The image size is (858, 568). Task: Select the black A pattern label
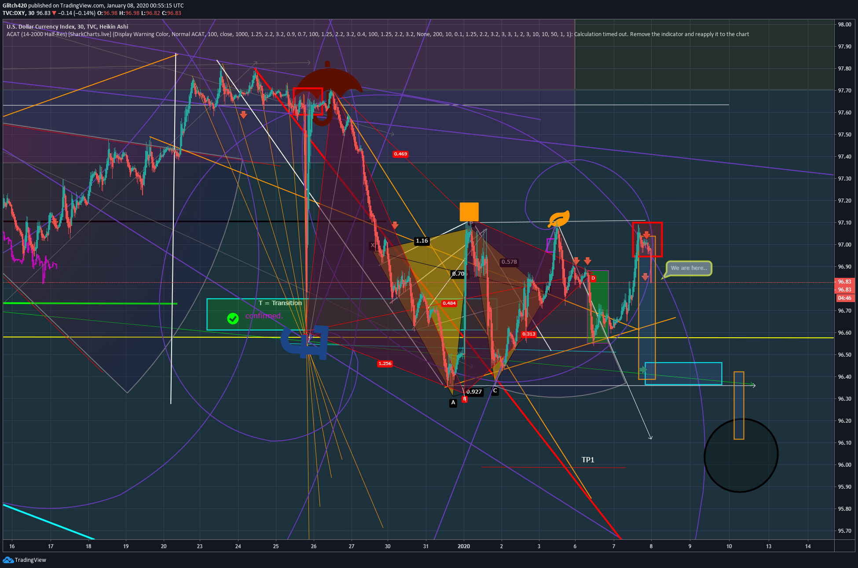coord(453,402)
